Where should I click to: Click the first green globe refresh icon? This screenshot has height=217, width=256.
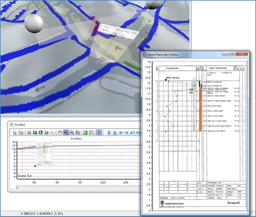tap(35, 132)
